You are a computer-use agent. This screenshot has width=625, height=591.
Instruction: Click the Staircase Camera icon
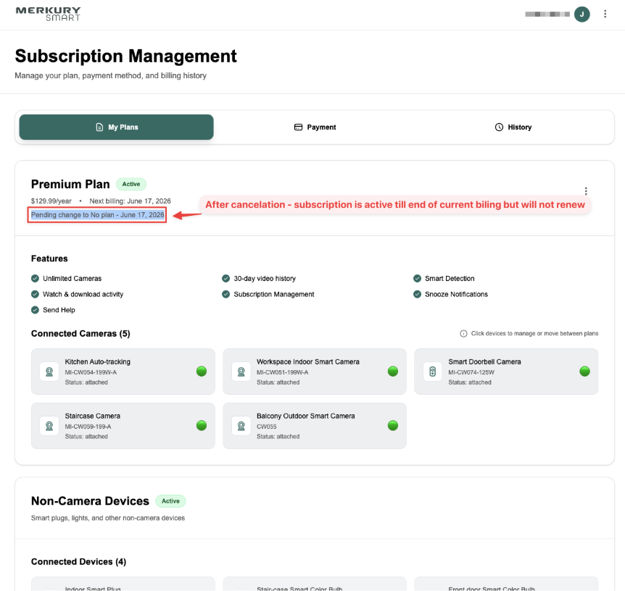pyautogui.click(x=49, y=426)
